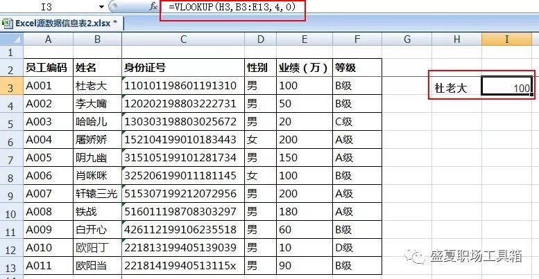Viewport: 539px width, 279px height.
Task: Click the select-all corner of the sheet
Action: point(12,39)
